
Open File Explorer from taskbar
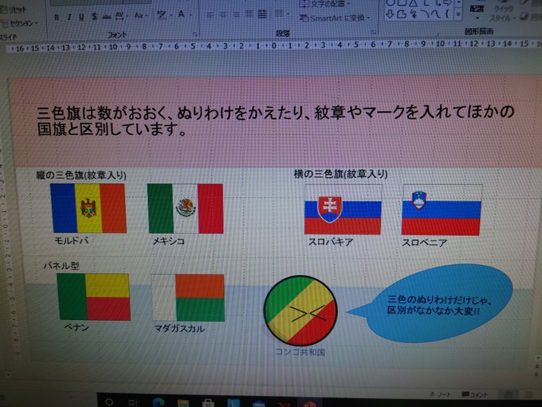pyautogui.click(x=183, y=403)
